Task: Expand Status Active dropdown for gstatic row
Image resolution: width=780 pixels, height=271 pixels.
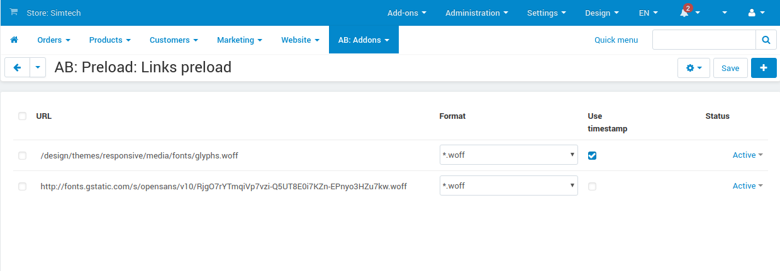Action: [747, 185]
